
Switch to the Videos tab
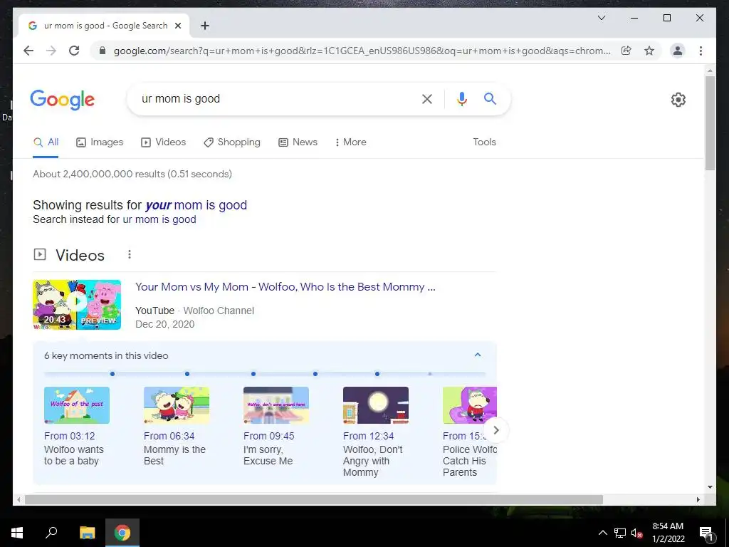[163, 142]
